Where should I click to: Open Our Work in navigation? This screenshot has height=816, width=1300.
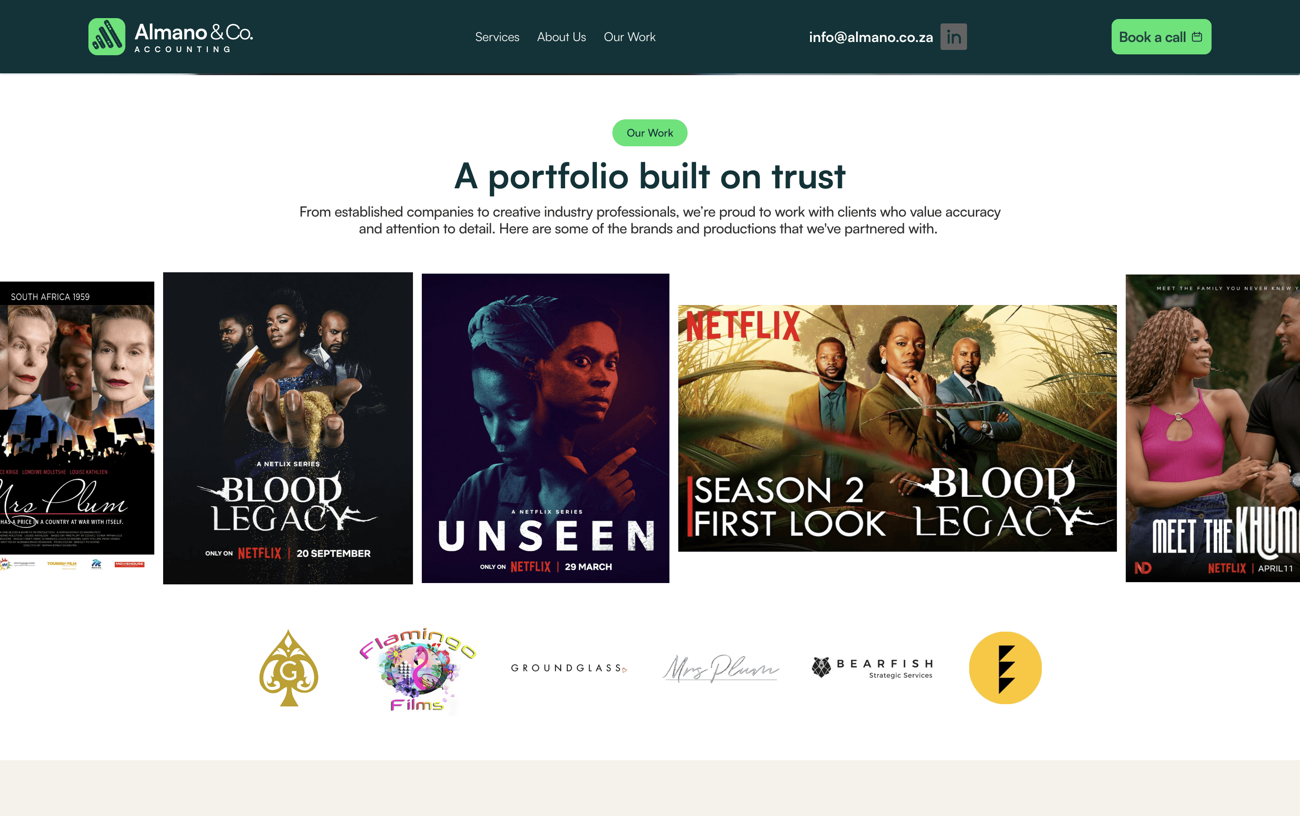630,37
